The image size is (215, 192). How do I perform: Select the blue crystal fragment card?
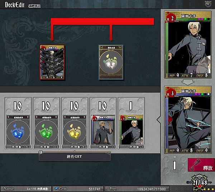click(x=18, y=129)
